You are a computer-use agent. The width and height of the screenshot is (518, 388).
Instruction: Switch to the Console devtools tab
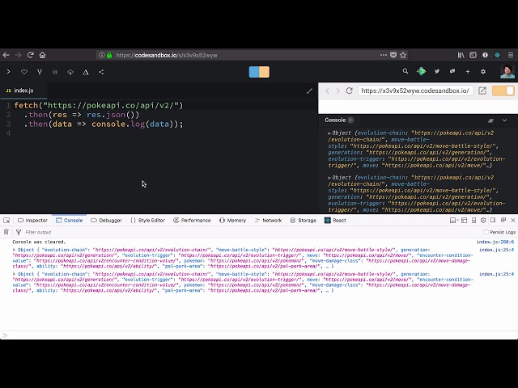point(70,221)
